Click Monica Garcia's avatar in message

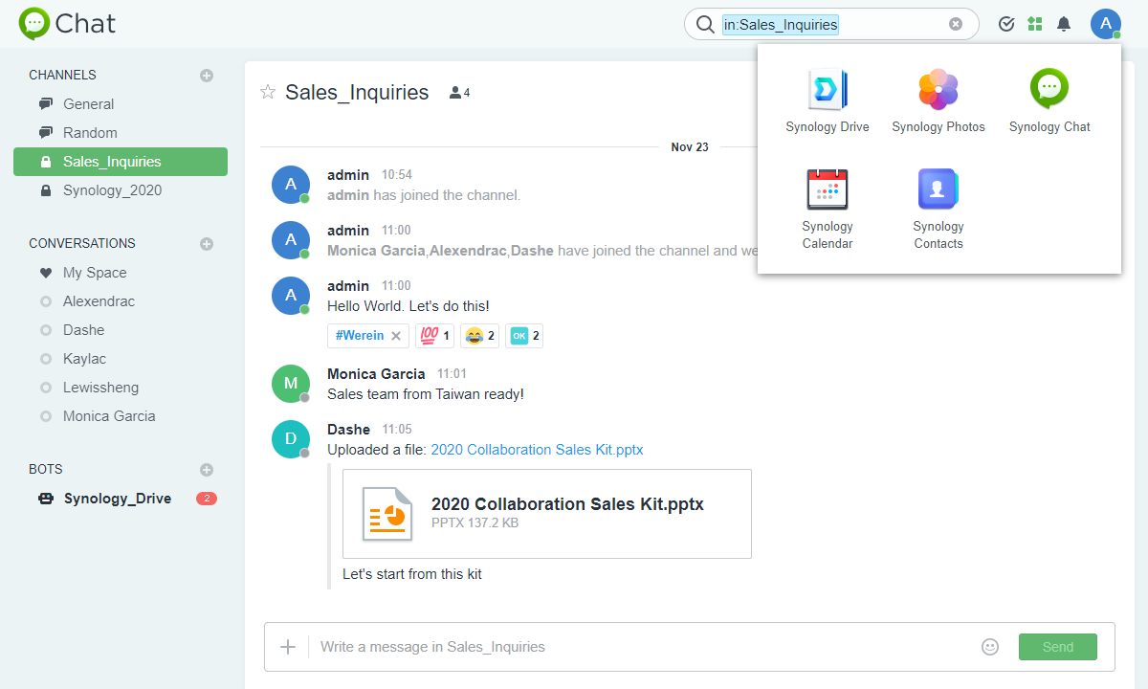pos(291,384)
